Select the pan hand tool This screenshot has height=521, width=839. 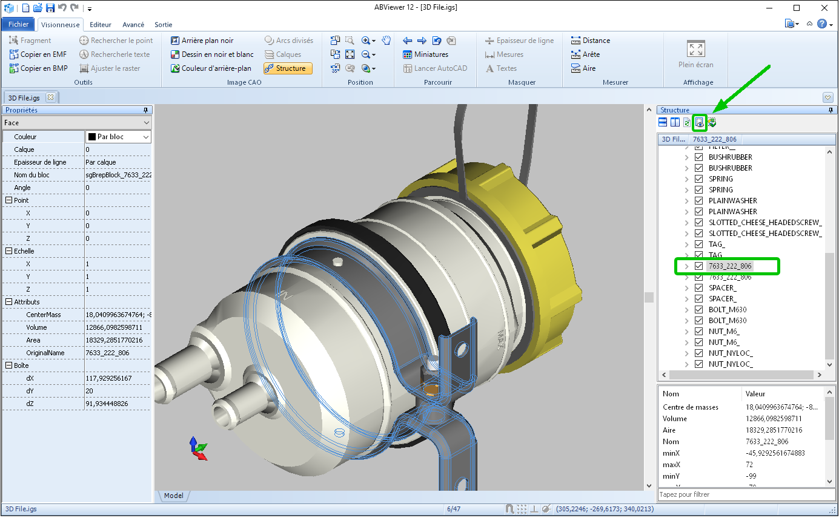[x=386, y=41]
